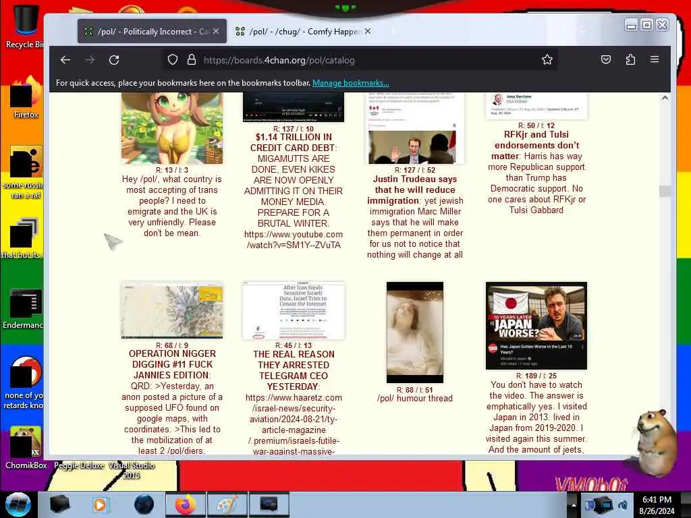Click the page scrollbar thumb
The height and width of the screenshot is (518, 691).
click(x=665, y=191)
